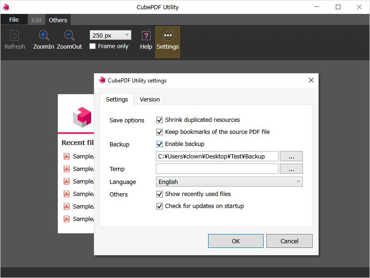Open third Sample PDF icon in Recent files
The width and height of the screenshot is (370, 278).
[67, 181]
